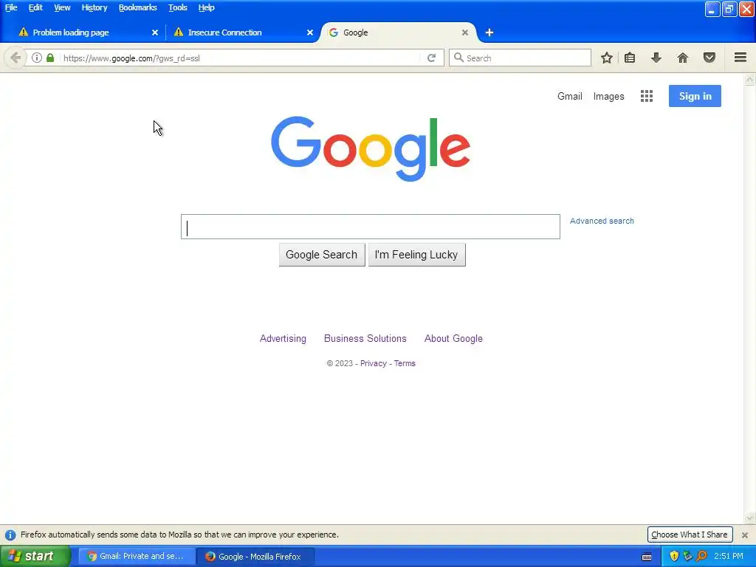Focus the Google search text box
This screenshot has width=756, height=567.
pos(371,227)
